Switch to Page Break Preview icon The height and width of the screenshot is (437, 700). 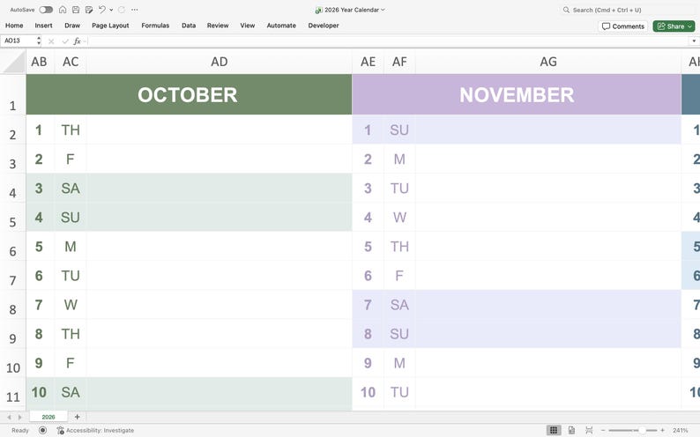pyautogui.click(x=589, y=430)
